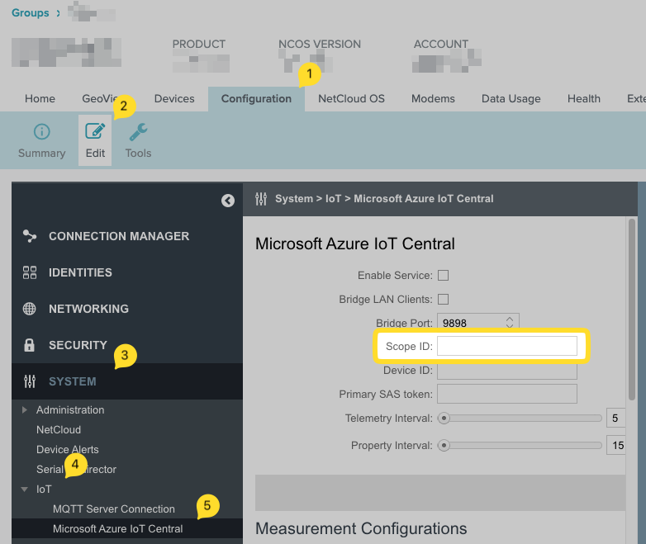Click the Connection Manager icon

point(30,236)
